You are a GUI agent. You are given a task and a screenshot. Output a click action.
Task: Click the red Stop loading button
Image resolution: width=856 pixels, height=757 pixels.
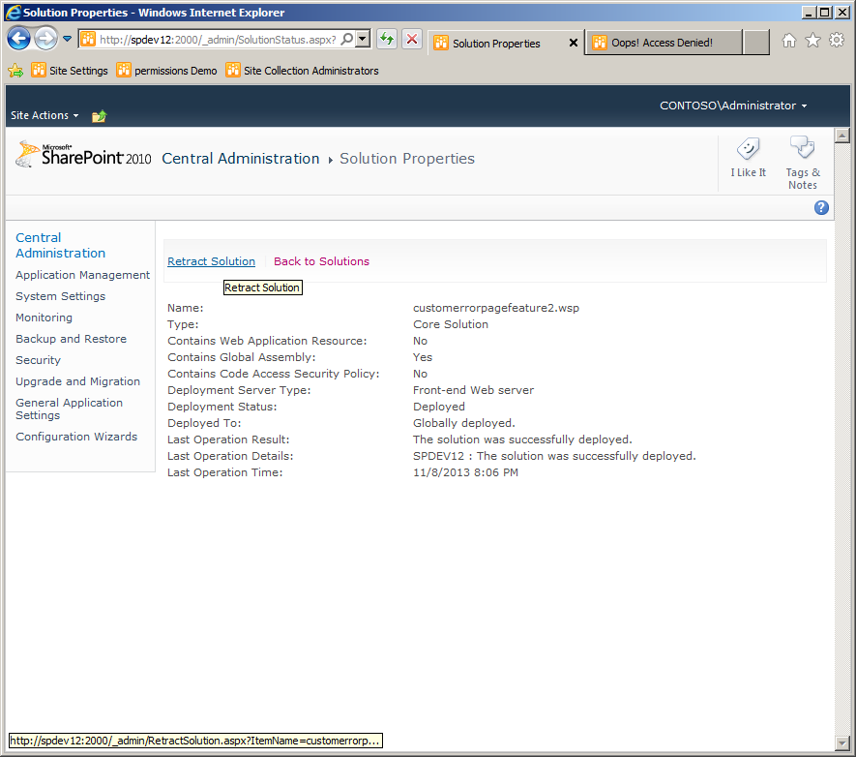[x=412, y=40]
